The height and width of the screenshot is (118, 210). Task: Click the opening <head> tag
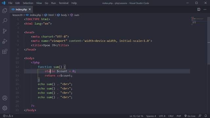pos(29,32)
